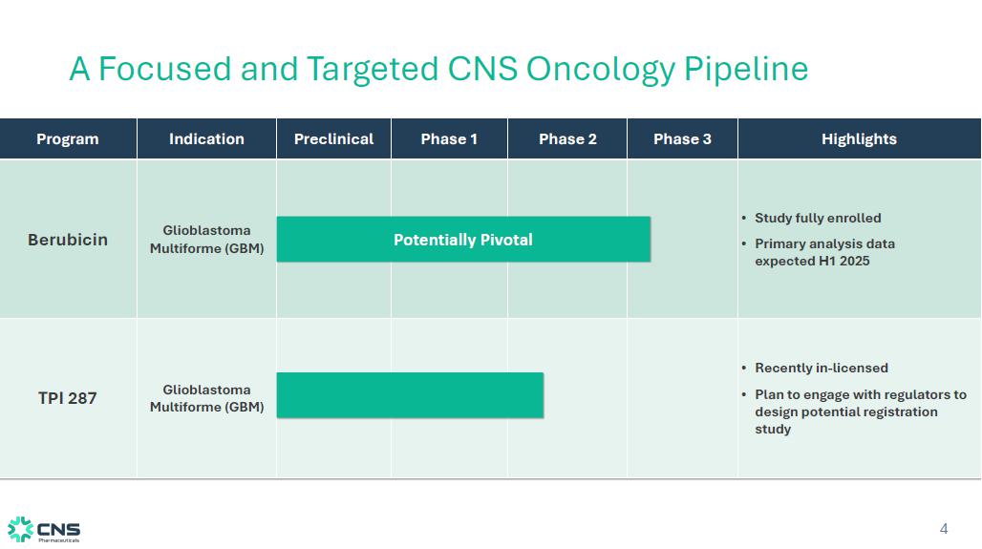Click the 'Primary analysis data expected H1 2025' bullet
The image size is (982, 549).
[824, 252]
